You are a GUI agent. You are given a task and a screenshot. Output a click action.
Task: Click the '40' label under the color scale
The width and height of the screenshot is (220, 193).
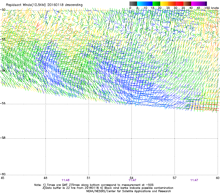(x=191, y=8)
